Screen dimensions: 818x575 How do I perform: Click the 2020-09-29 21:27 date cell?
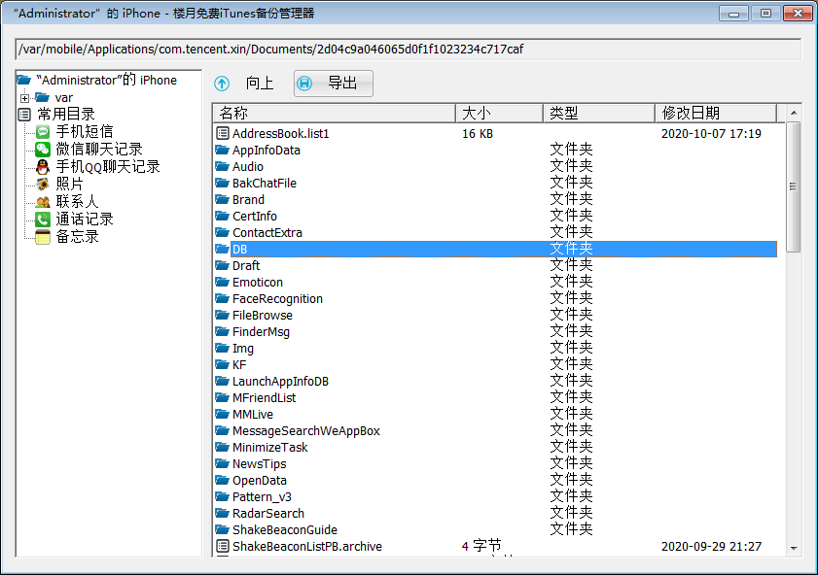point(711,547)
